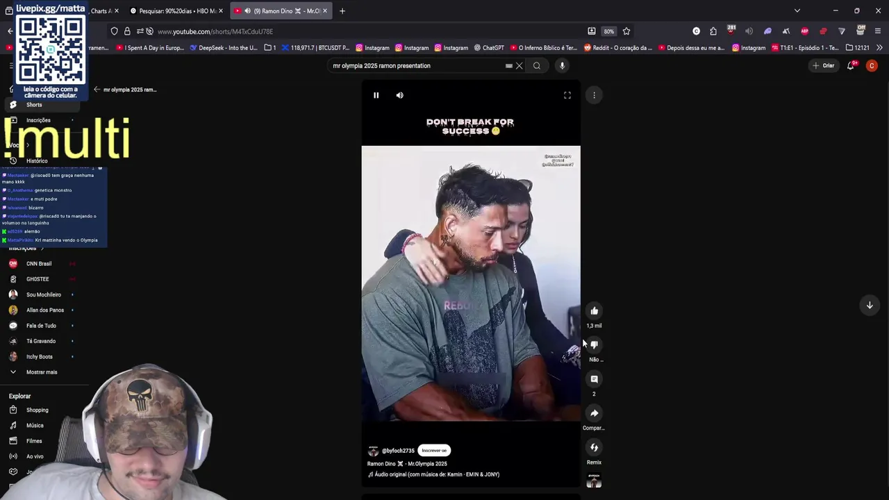
Task: Like the Short with 1,3 mil likes
Action: point(594,311)
